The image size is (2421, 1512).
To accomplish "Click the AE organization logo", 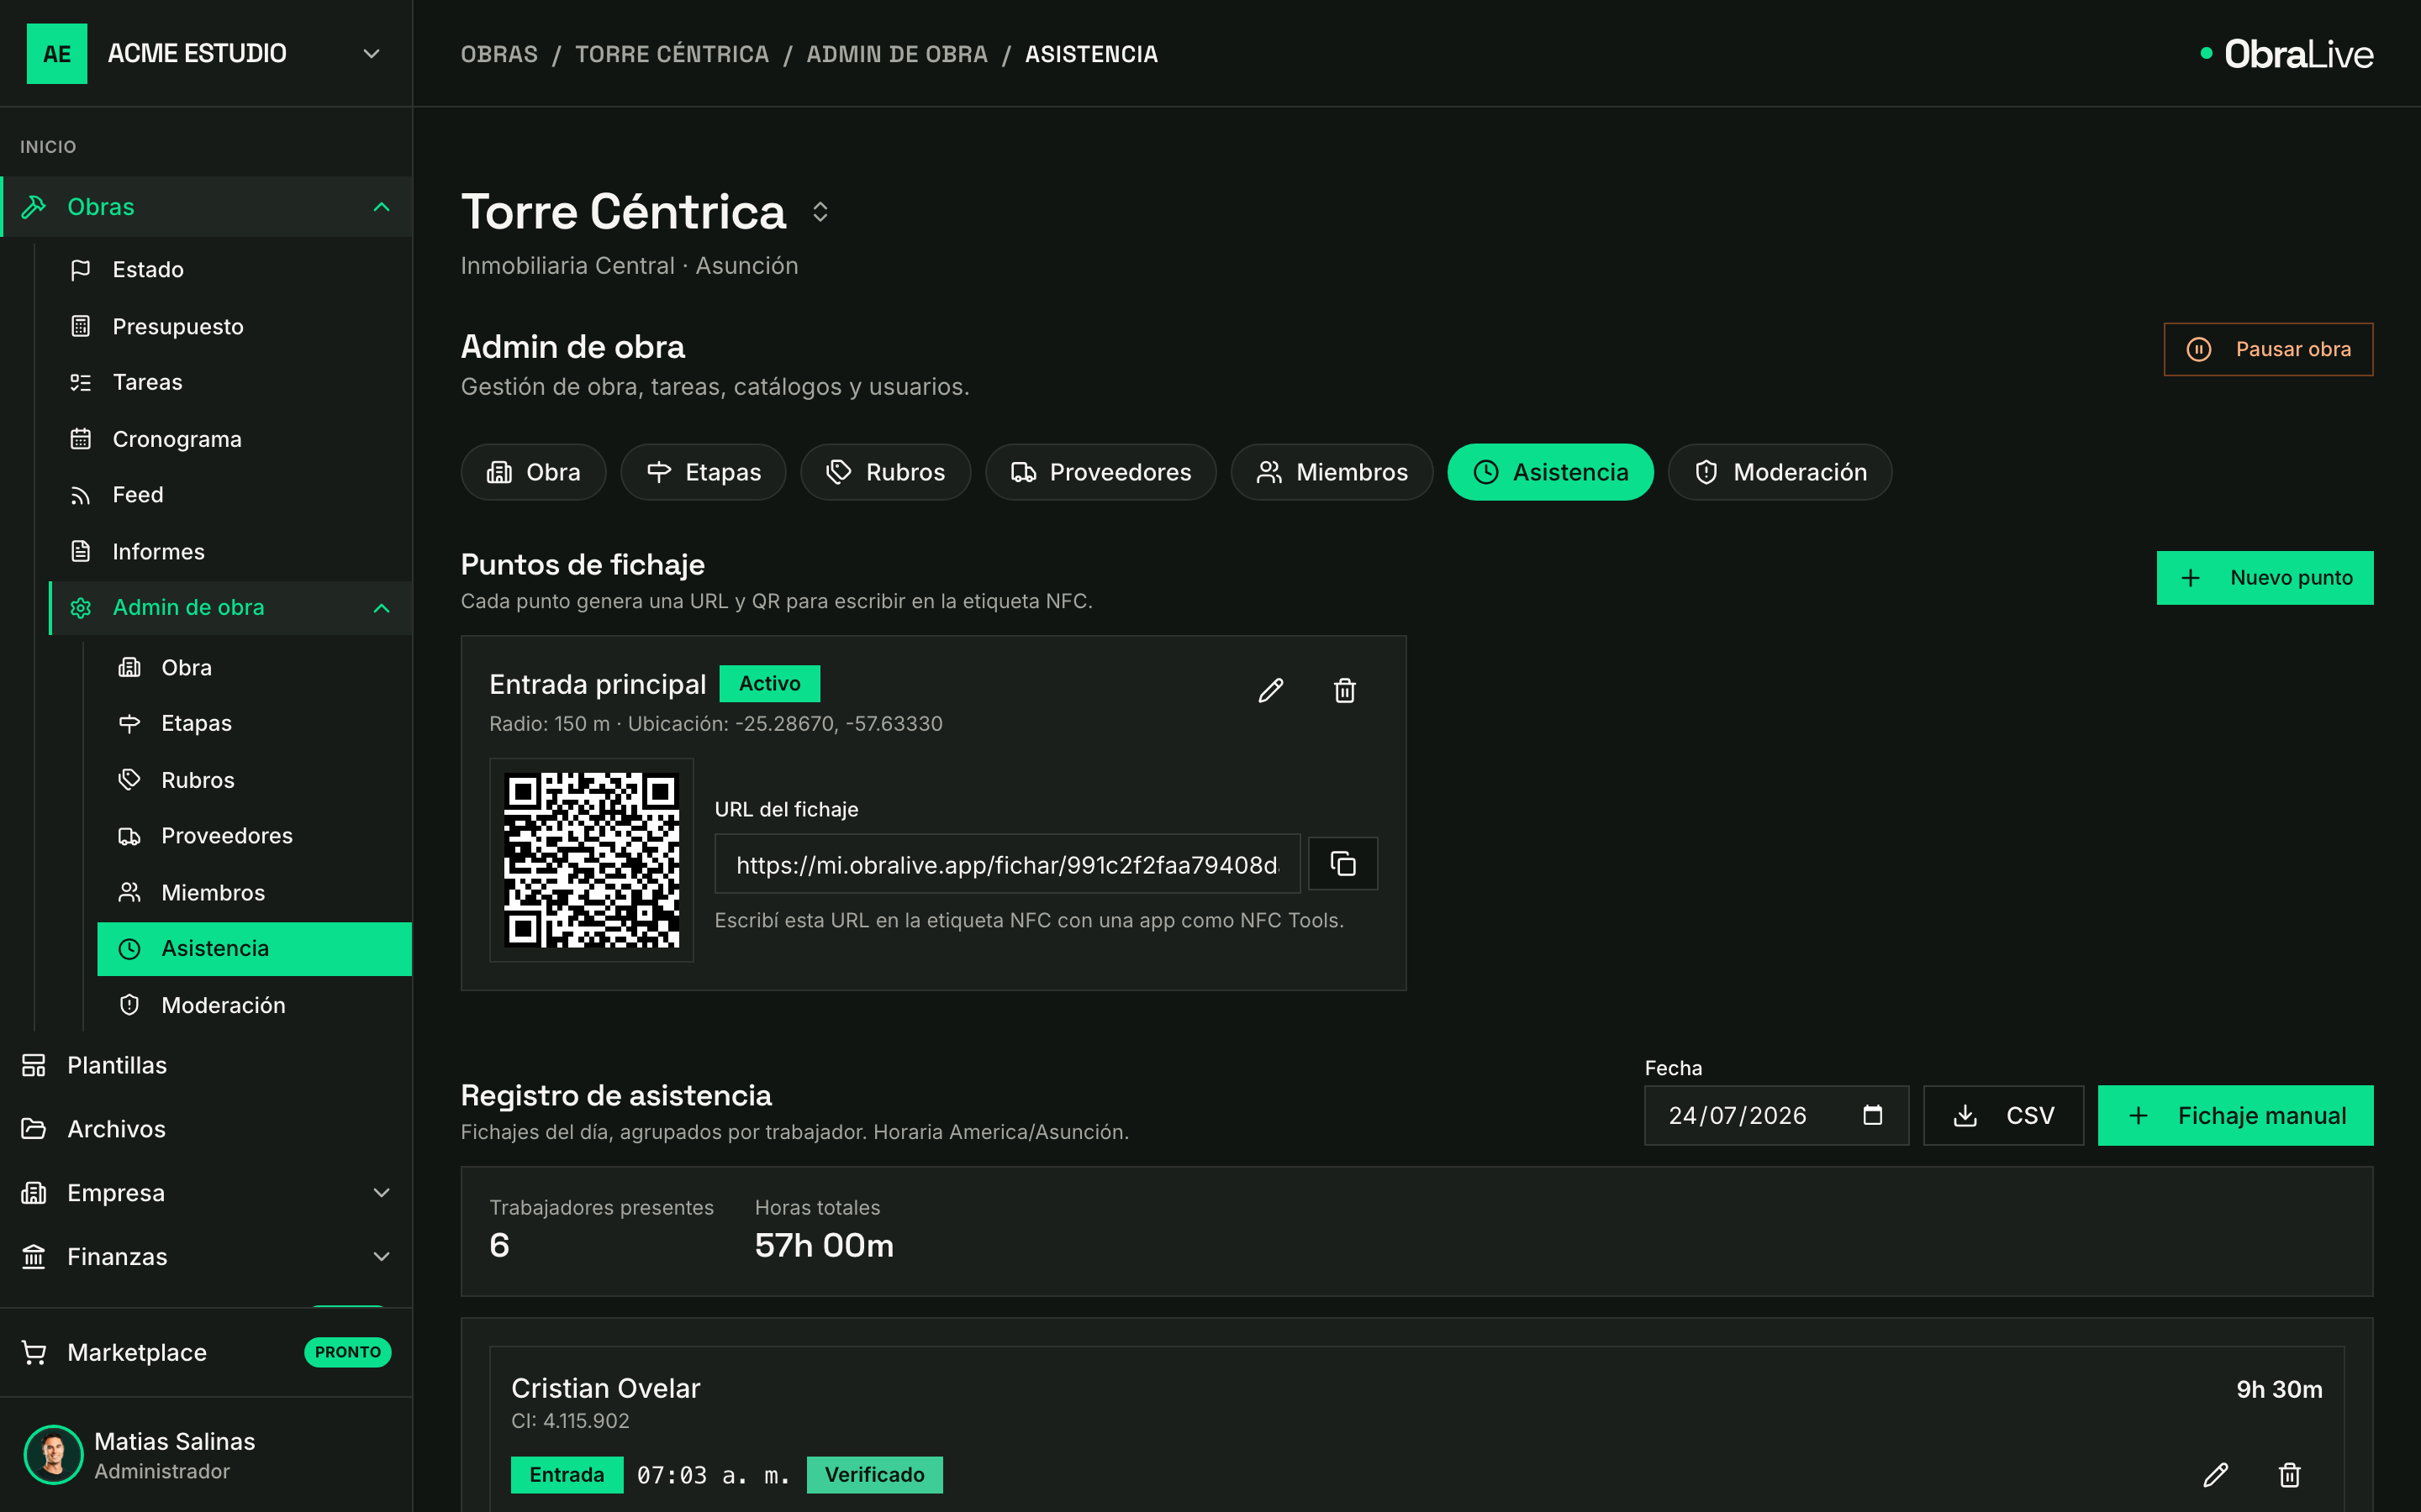I will pyautogui.click(x=57, y=53).
